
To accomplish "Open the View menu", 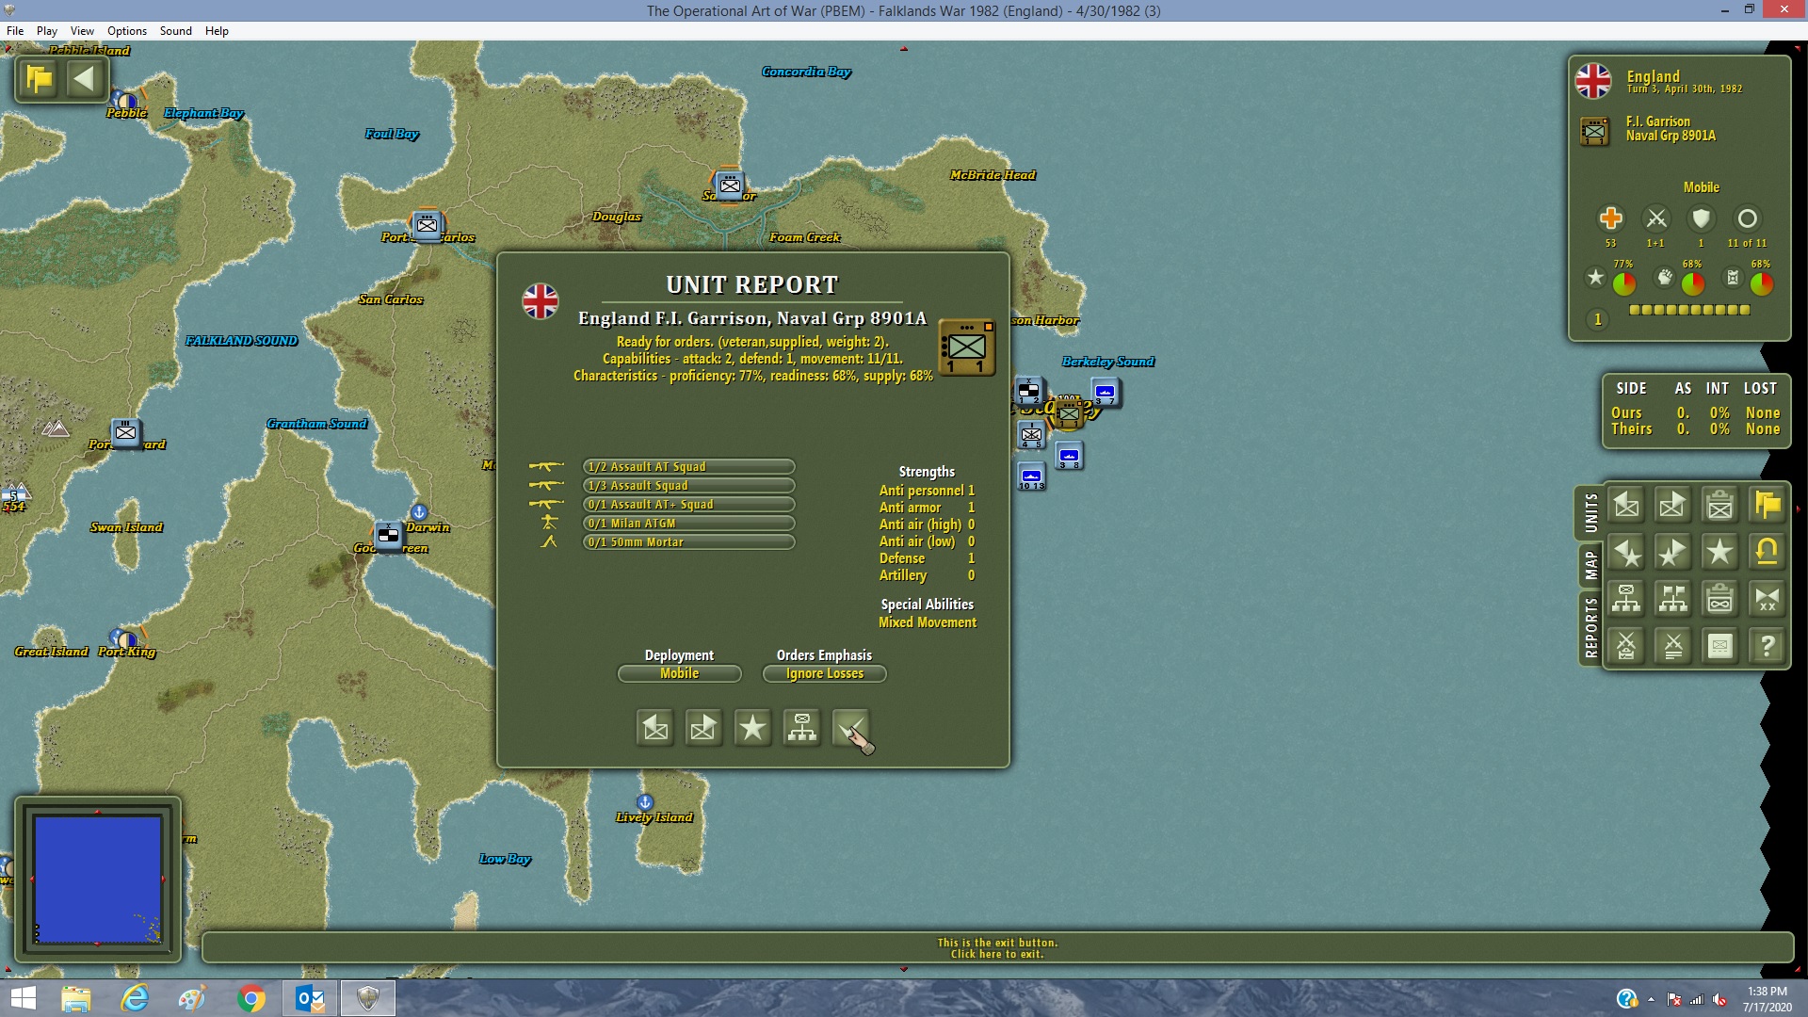I will click(82, 31).
